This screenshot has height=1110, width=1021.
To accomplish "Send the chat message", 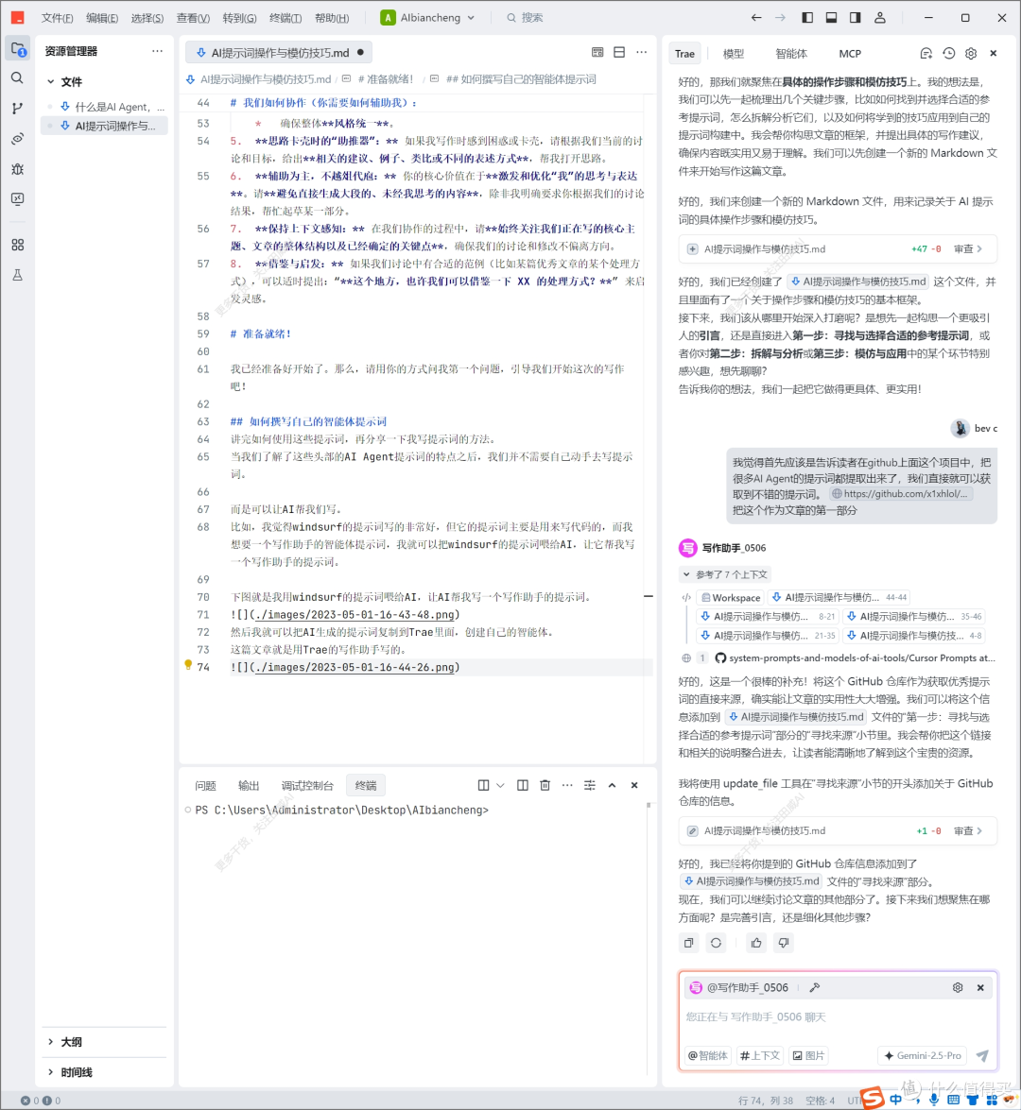I will pyautogui.click(x=982, y=1055).
